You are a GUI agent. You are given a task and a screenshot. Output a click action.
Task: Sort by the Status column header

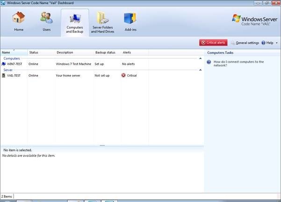[41, 52]
